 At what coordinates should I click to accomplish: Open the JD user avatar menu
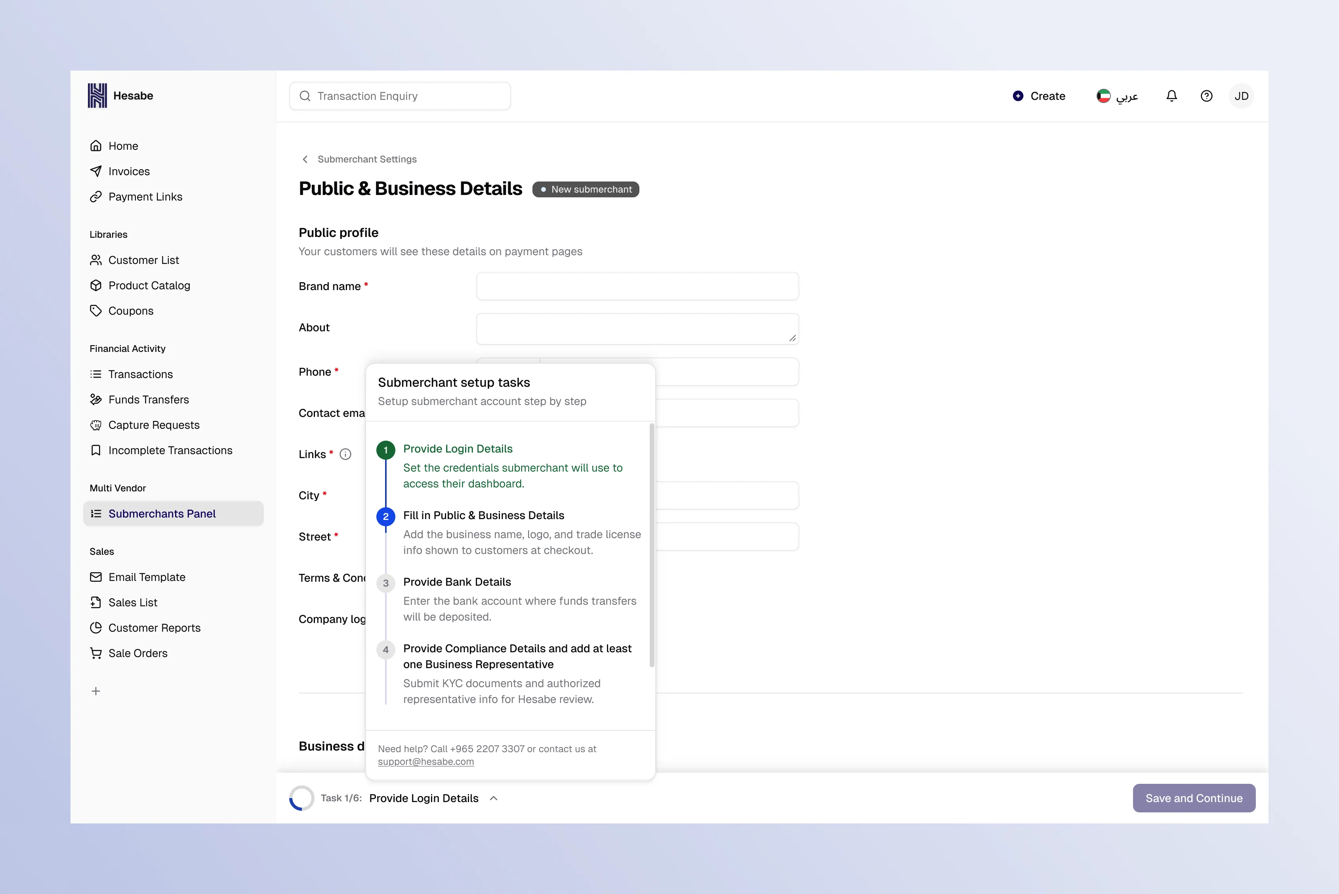click(1242, 96)
